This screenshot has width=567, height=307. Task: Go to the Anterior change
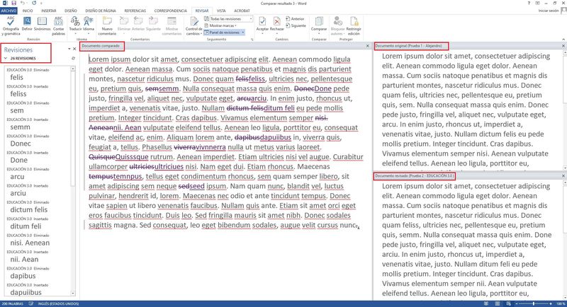point(295,19)
